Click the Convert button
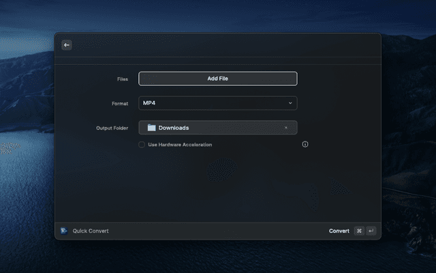 tap(339, 231)
